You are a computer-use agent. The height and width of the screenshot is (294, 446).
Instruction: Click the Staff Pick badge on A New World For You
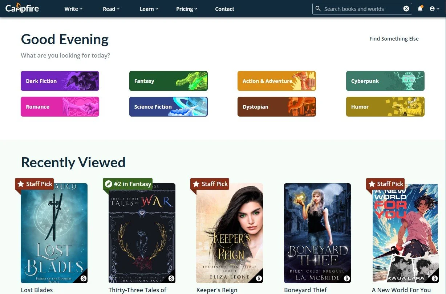385,184
